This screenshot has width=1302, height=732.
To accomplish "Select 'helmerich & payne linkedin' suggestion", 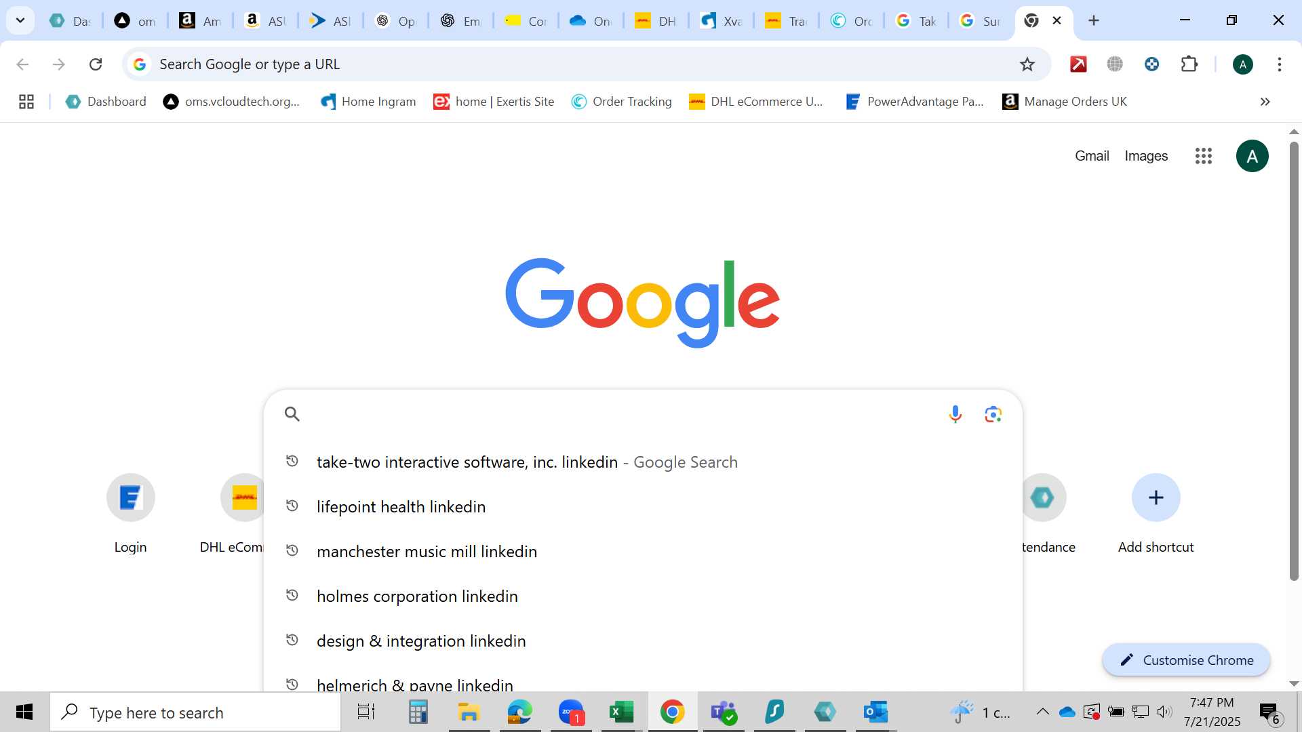I will point(643,681).
